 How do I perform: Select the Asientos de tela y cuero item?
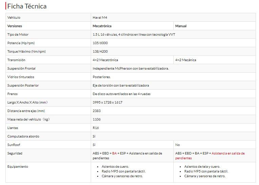(x=202, y=167)
